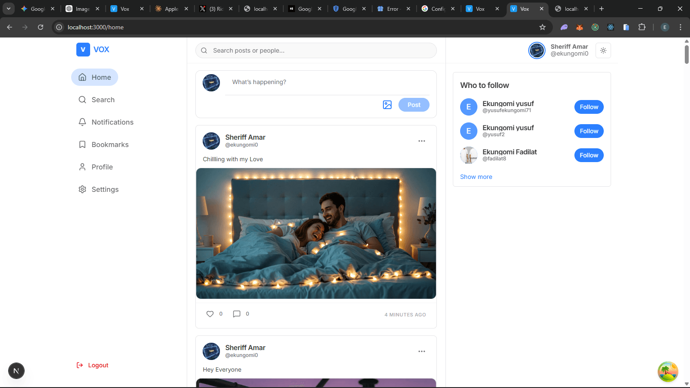Open Search in the sidebar

click(97, 100)
